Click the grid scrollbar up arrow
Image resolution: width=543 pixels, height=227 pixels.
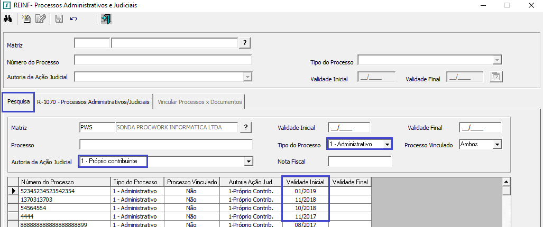[x=506, y=182]
